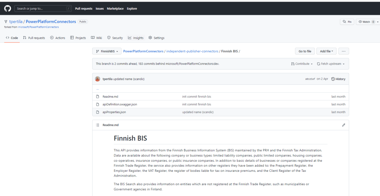Pin the repository with Pin button
The width and height of the screenshot is (380, 196).
[x=347, y=22]
